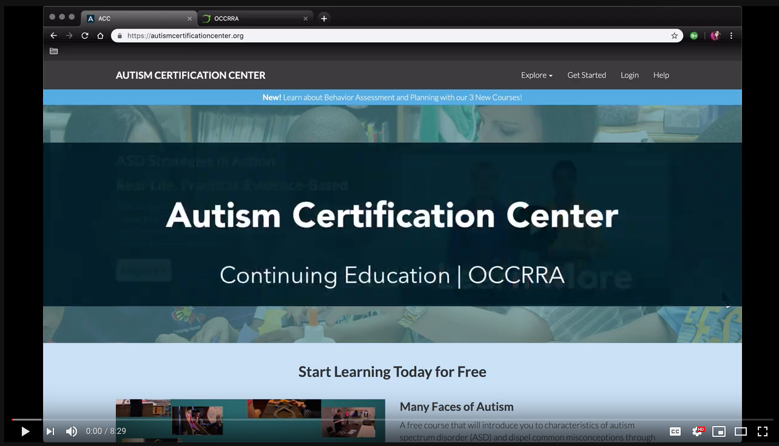This screenshot has width=779, height=446.
Task: Toggle theater mode
Action: tap(741, 431)
